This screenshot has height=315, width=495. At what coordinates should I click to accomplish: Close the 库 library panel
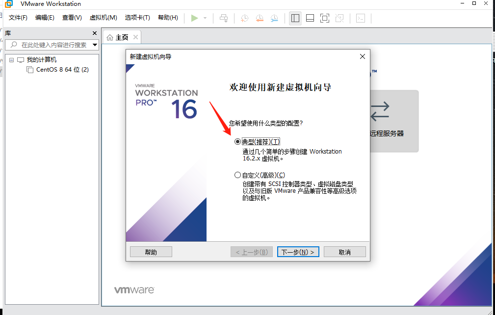click(94, 33)
